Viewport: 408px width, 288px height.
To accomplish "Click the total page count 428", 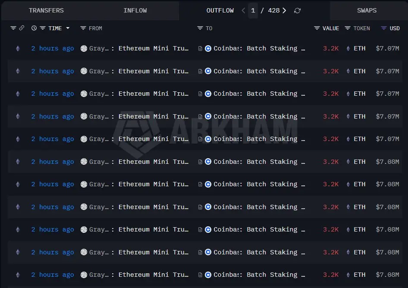I will [x=274, y=10].
